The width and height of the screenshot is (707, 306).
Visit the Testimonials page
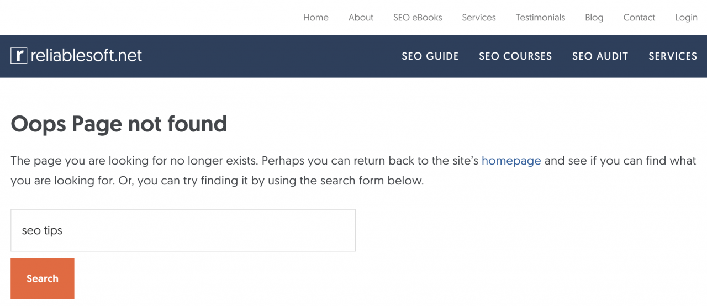(x=540, y=18)
